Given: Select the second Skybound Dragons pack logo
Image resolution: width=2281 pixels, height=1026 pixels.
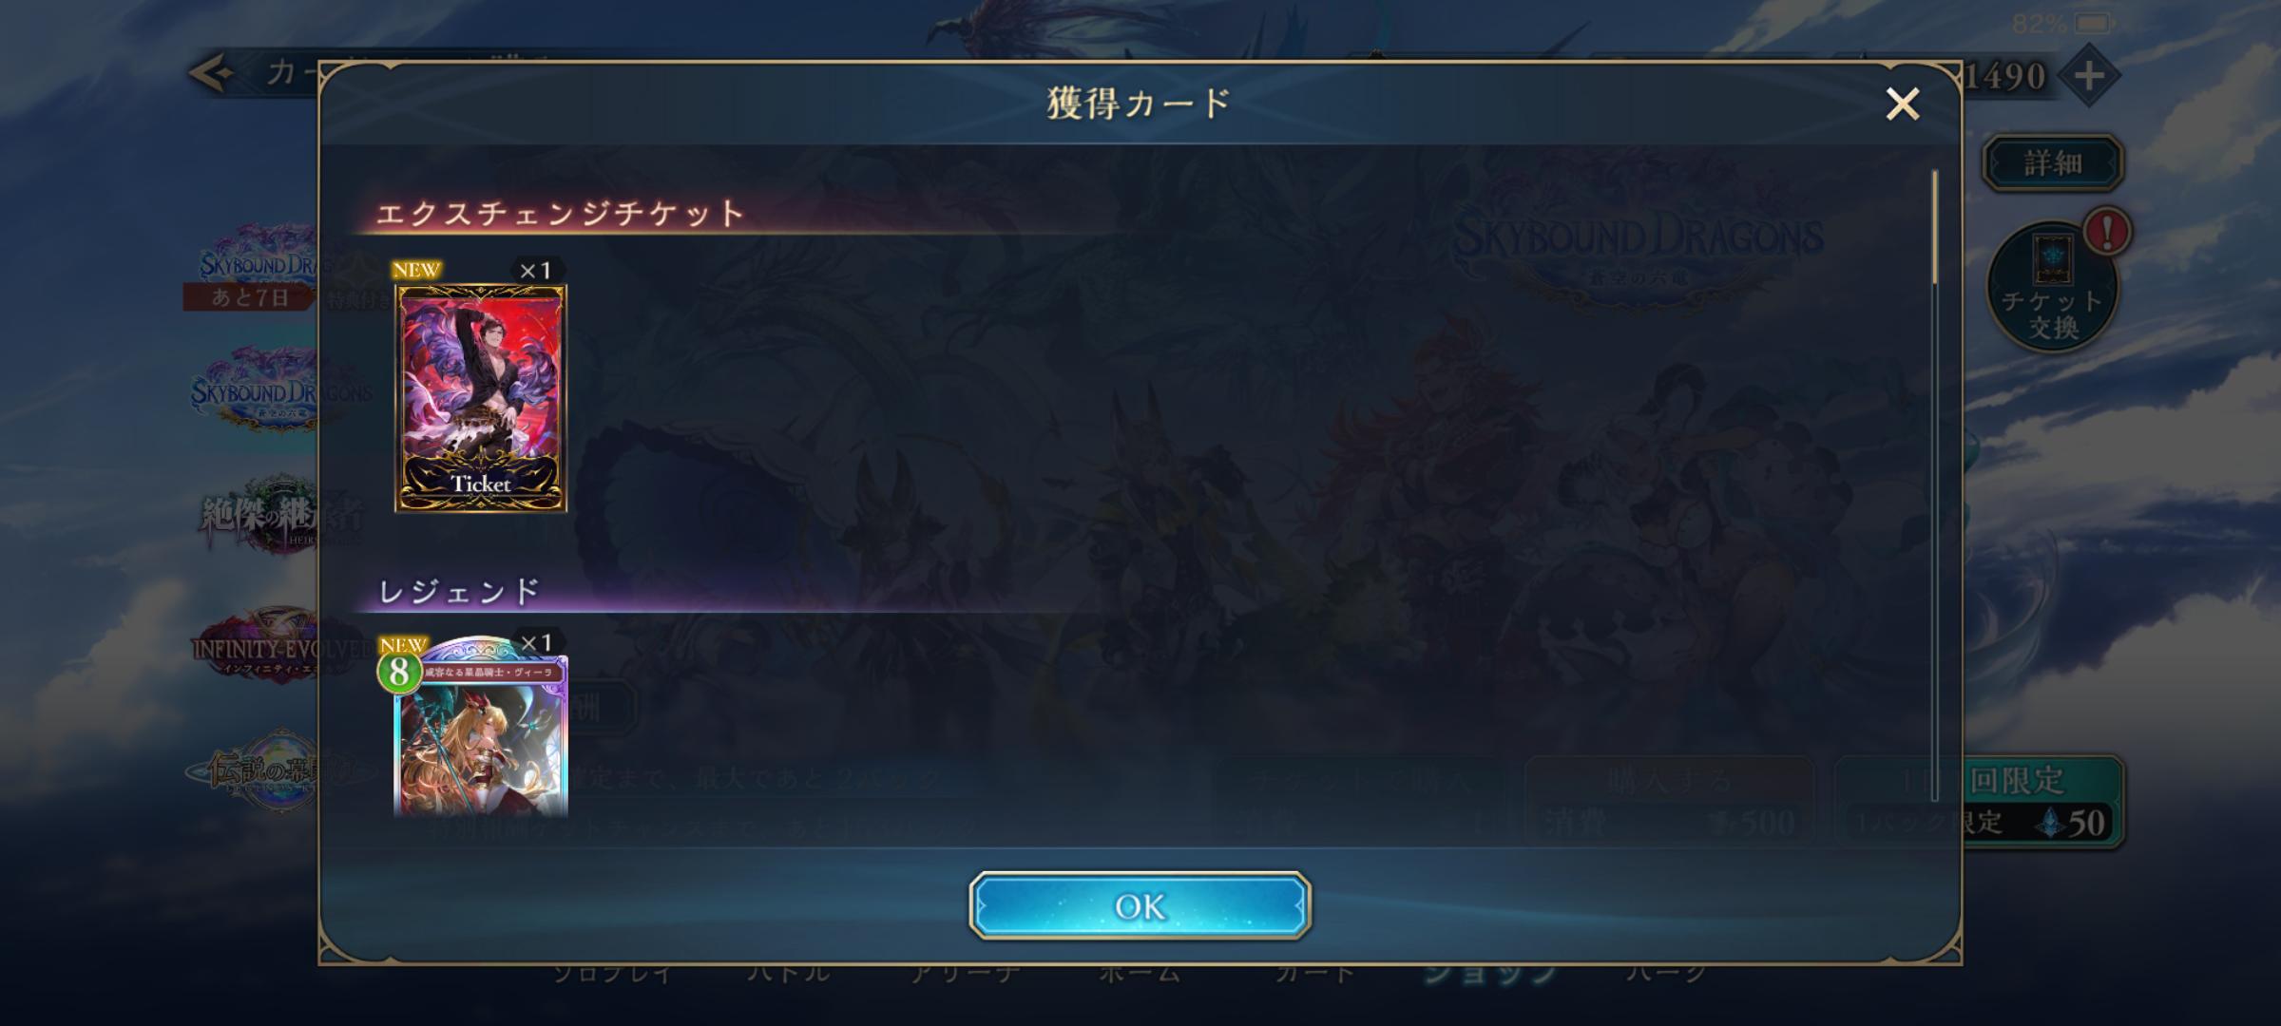Looking at the screenshot, I should [255, 390].
